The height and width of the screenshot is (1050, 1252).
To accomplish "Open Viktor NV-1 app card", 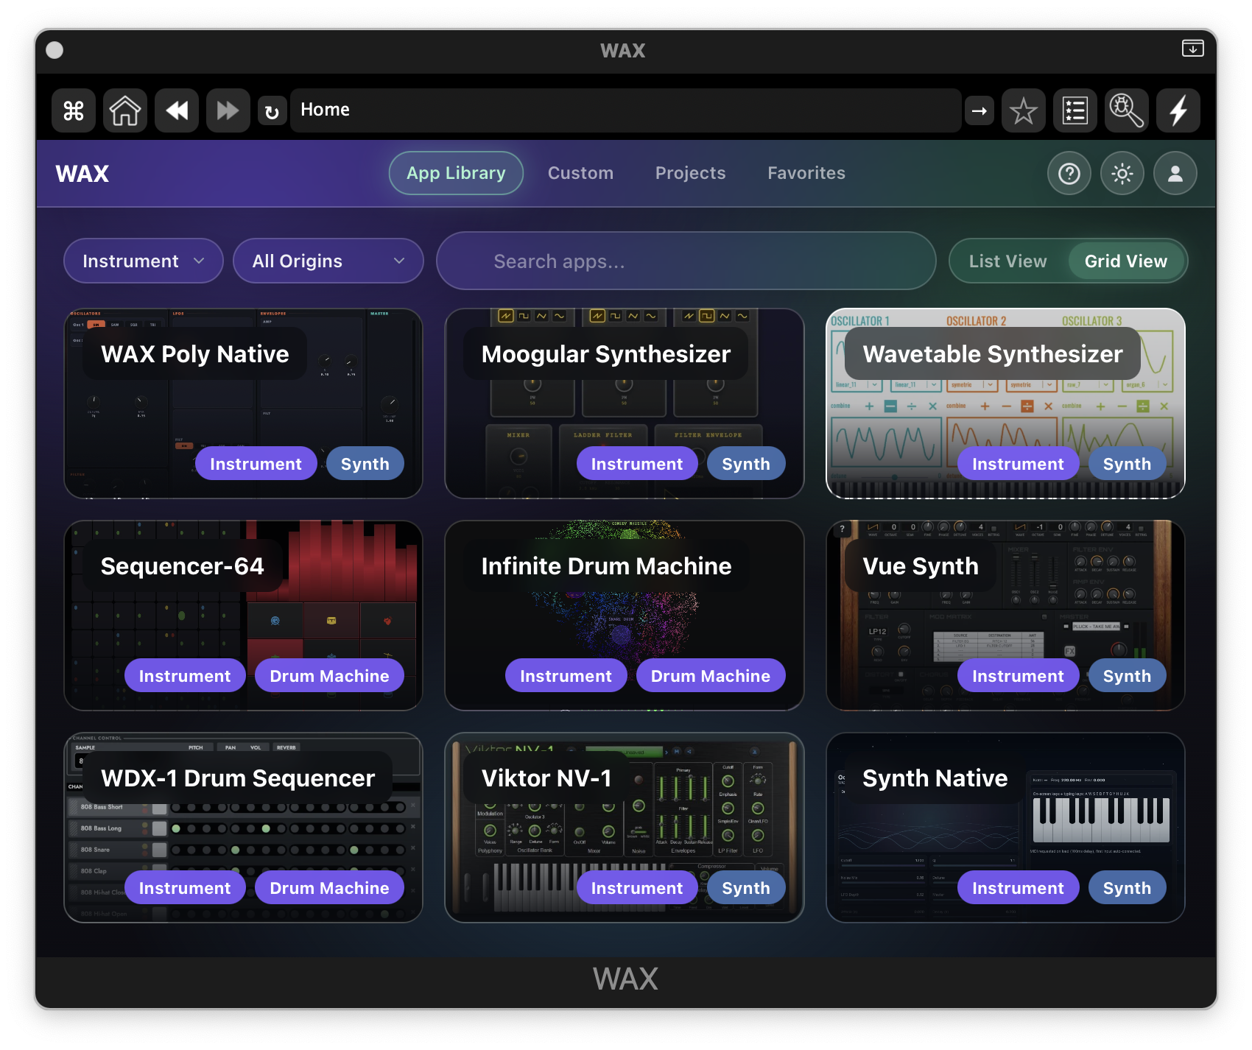I will pos(625,828).
